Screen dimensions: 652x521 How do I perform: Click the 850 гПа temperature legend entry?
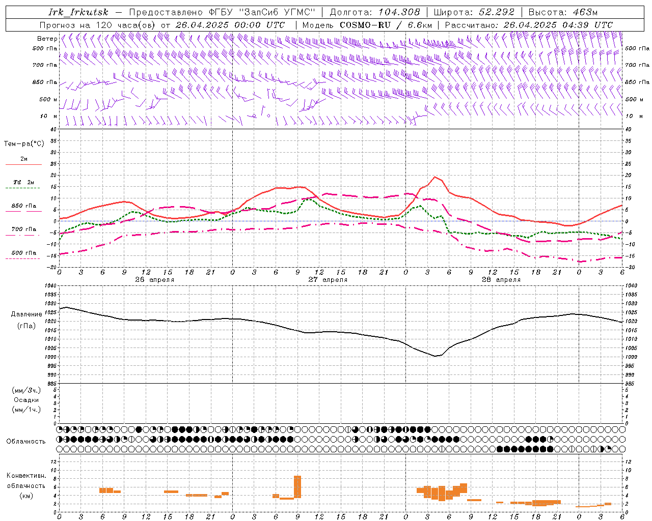tap(24, 206)
